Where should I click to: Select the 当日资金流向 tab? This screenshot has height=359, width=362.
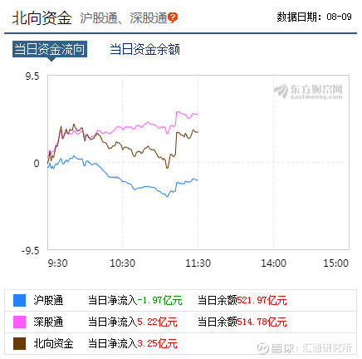[50, 49]
